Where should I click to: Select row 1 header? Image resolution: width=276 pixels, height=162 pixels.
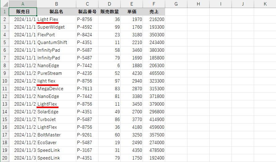pyautogui.click(x=5, y=12)
